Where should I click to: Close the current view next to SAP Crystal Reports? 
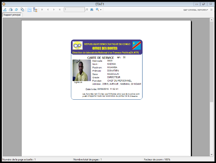click(x=211, y=10)
